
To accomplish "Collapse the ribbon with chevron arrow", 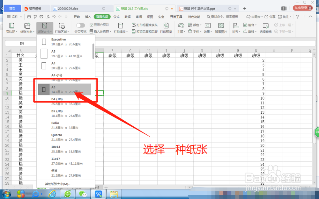I will click(x=310, y=17).
